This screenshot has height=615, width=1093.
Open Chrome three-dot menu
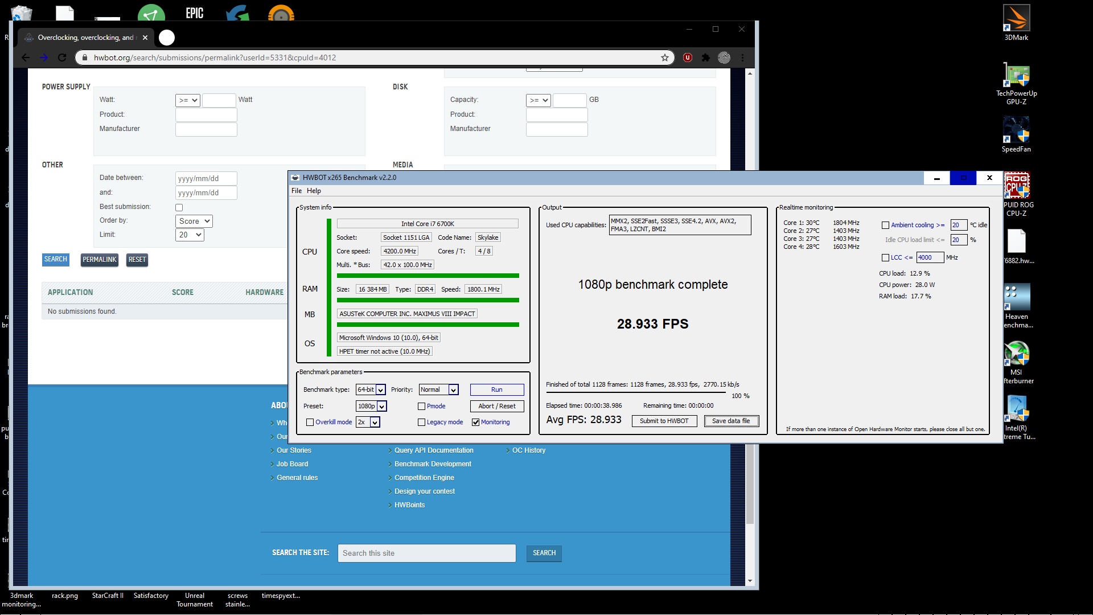[742, 58]
